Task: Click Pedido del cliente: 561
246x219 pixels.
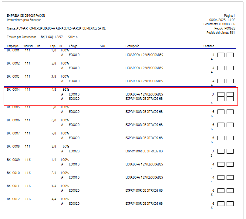Action: click(221, 33)
